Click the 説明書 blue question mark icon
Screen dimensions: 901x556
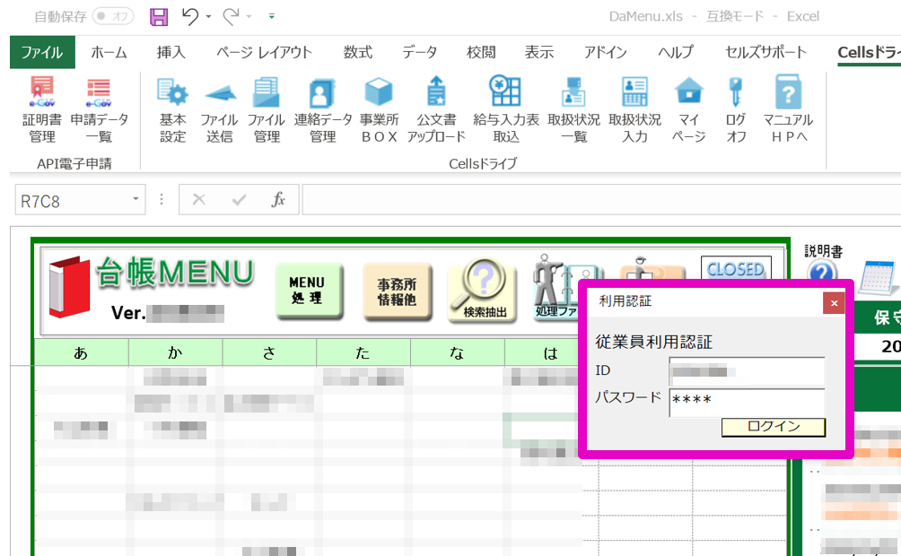pos(822,273)
